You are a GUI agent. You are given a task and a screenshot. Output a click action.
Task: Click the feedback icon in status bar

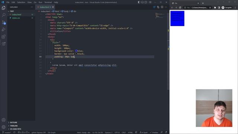162,133
